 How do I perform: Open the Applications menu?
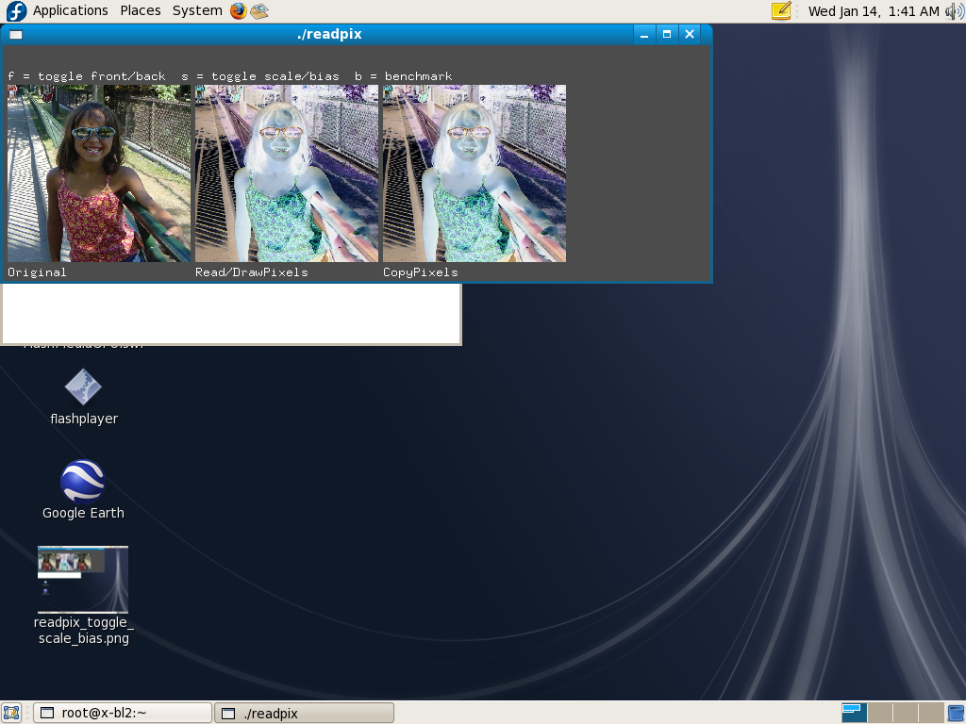point(70,11)
